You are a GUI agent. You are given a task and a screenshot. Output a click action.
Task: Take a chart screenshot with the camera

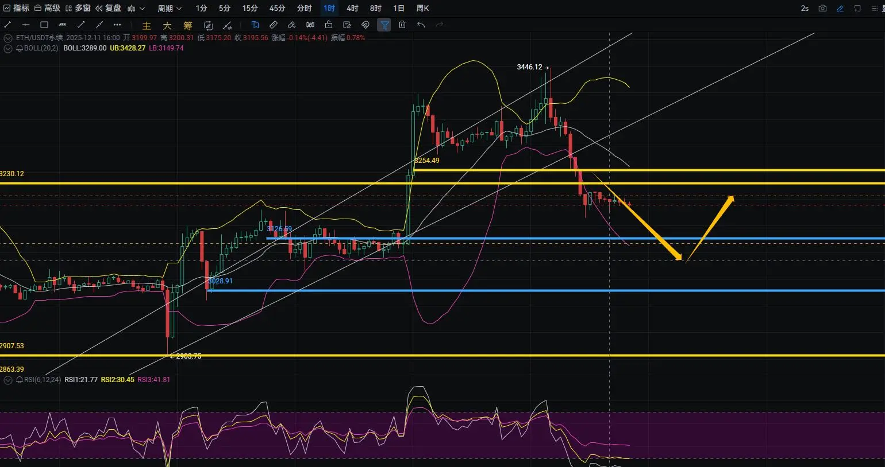(823, 9)
